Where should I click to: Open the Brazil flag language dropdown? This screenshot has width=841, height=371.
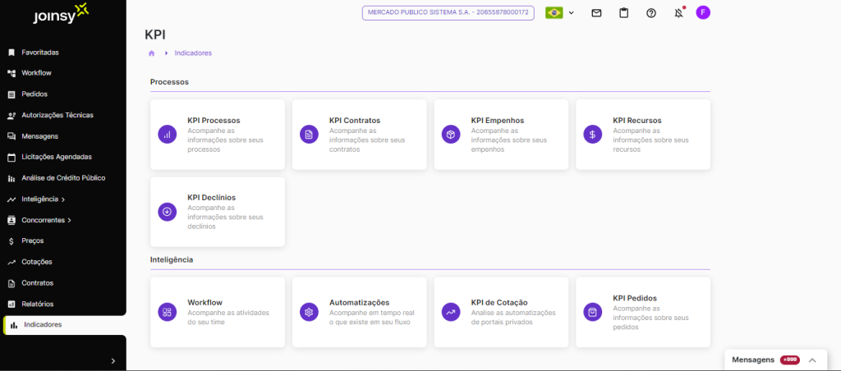coord(559,13)
